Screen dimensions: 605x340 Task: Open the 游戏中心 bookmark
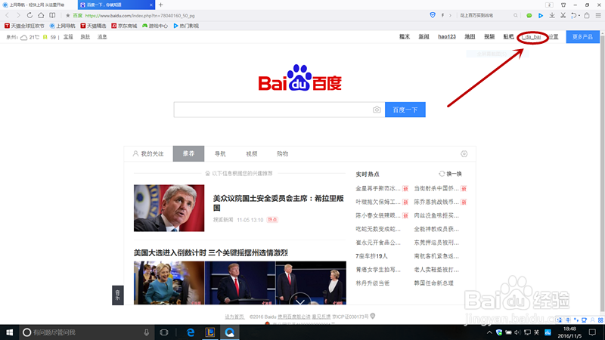(155, 26)
